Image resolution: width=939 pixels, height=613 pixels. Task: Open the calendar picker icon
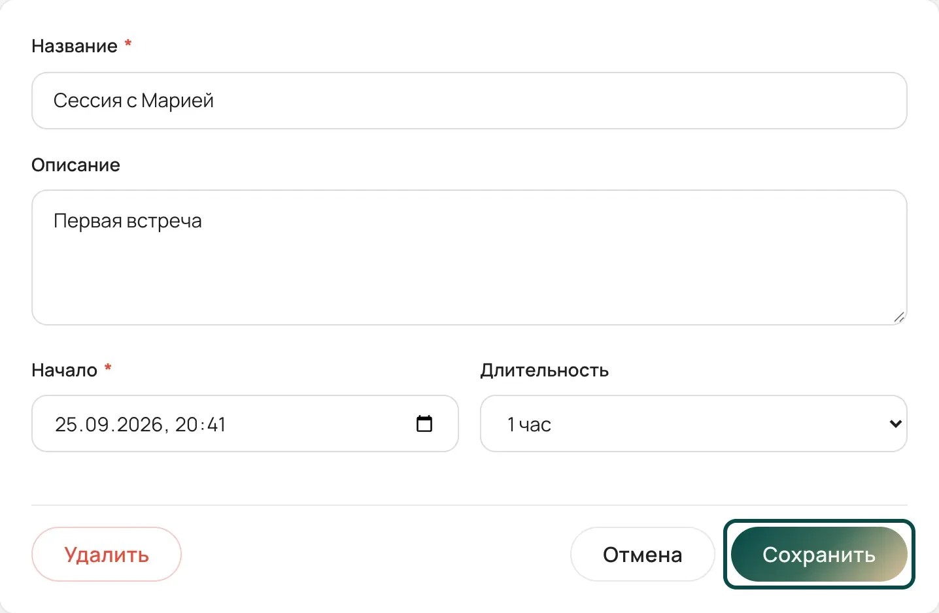(x=424, y=423)
